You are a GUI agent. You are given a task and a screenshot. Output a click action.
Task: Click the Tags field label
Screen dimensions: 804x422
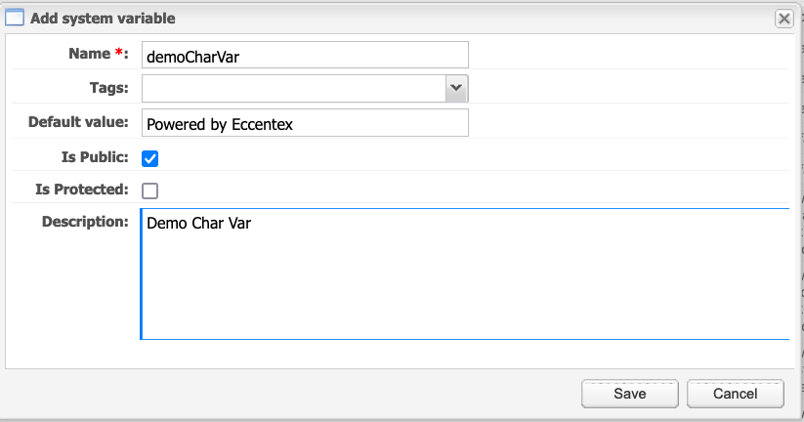[109, 88]
